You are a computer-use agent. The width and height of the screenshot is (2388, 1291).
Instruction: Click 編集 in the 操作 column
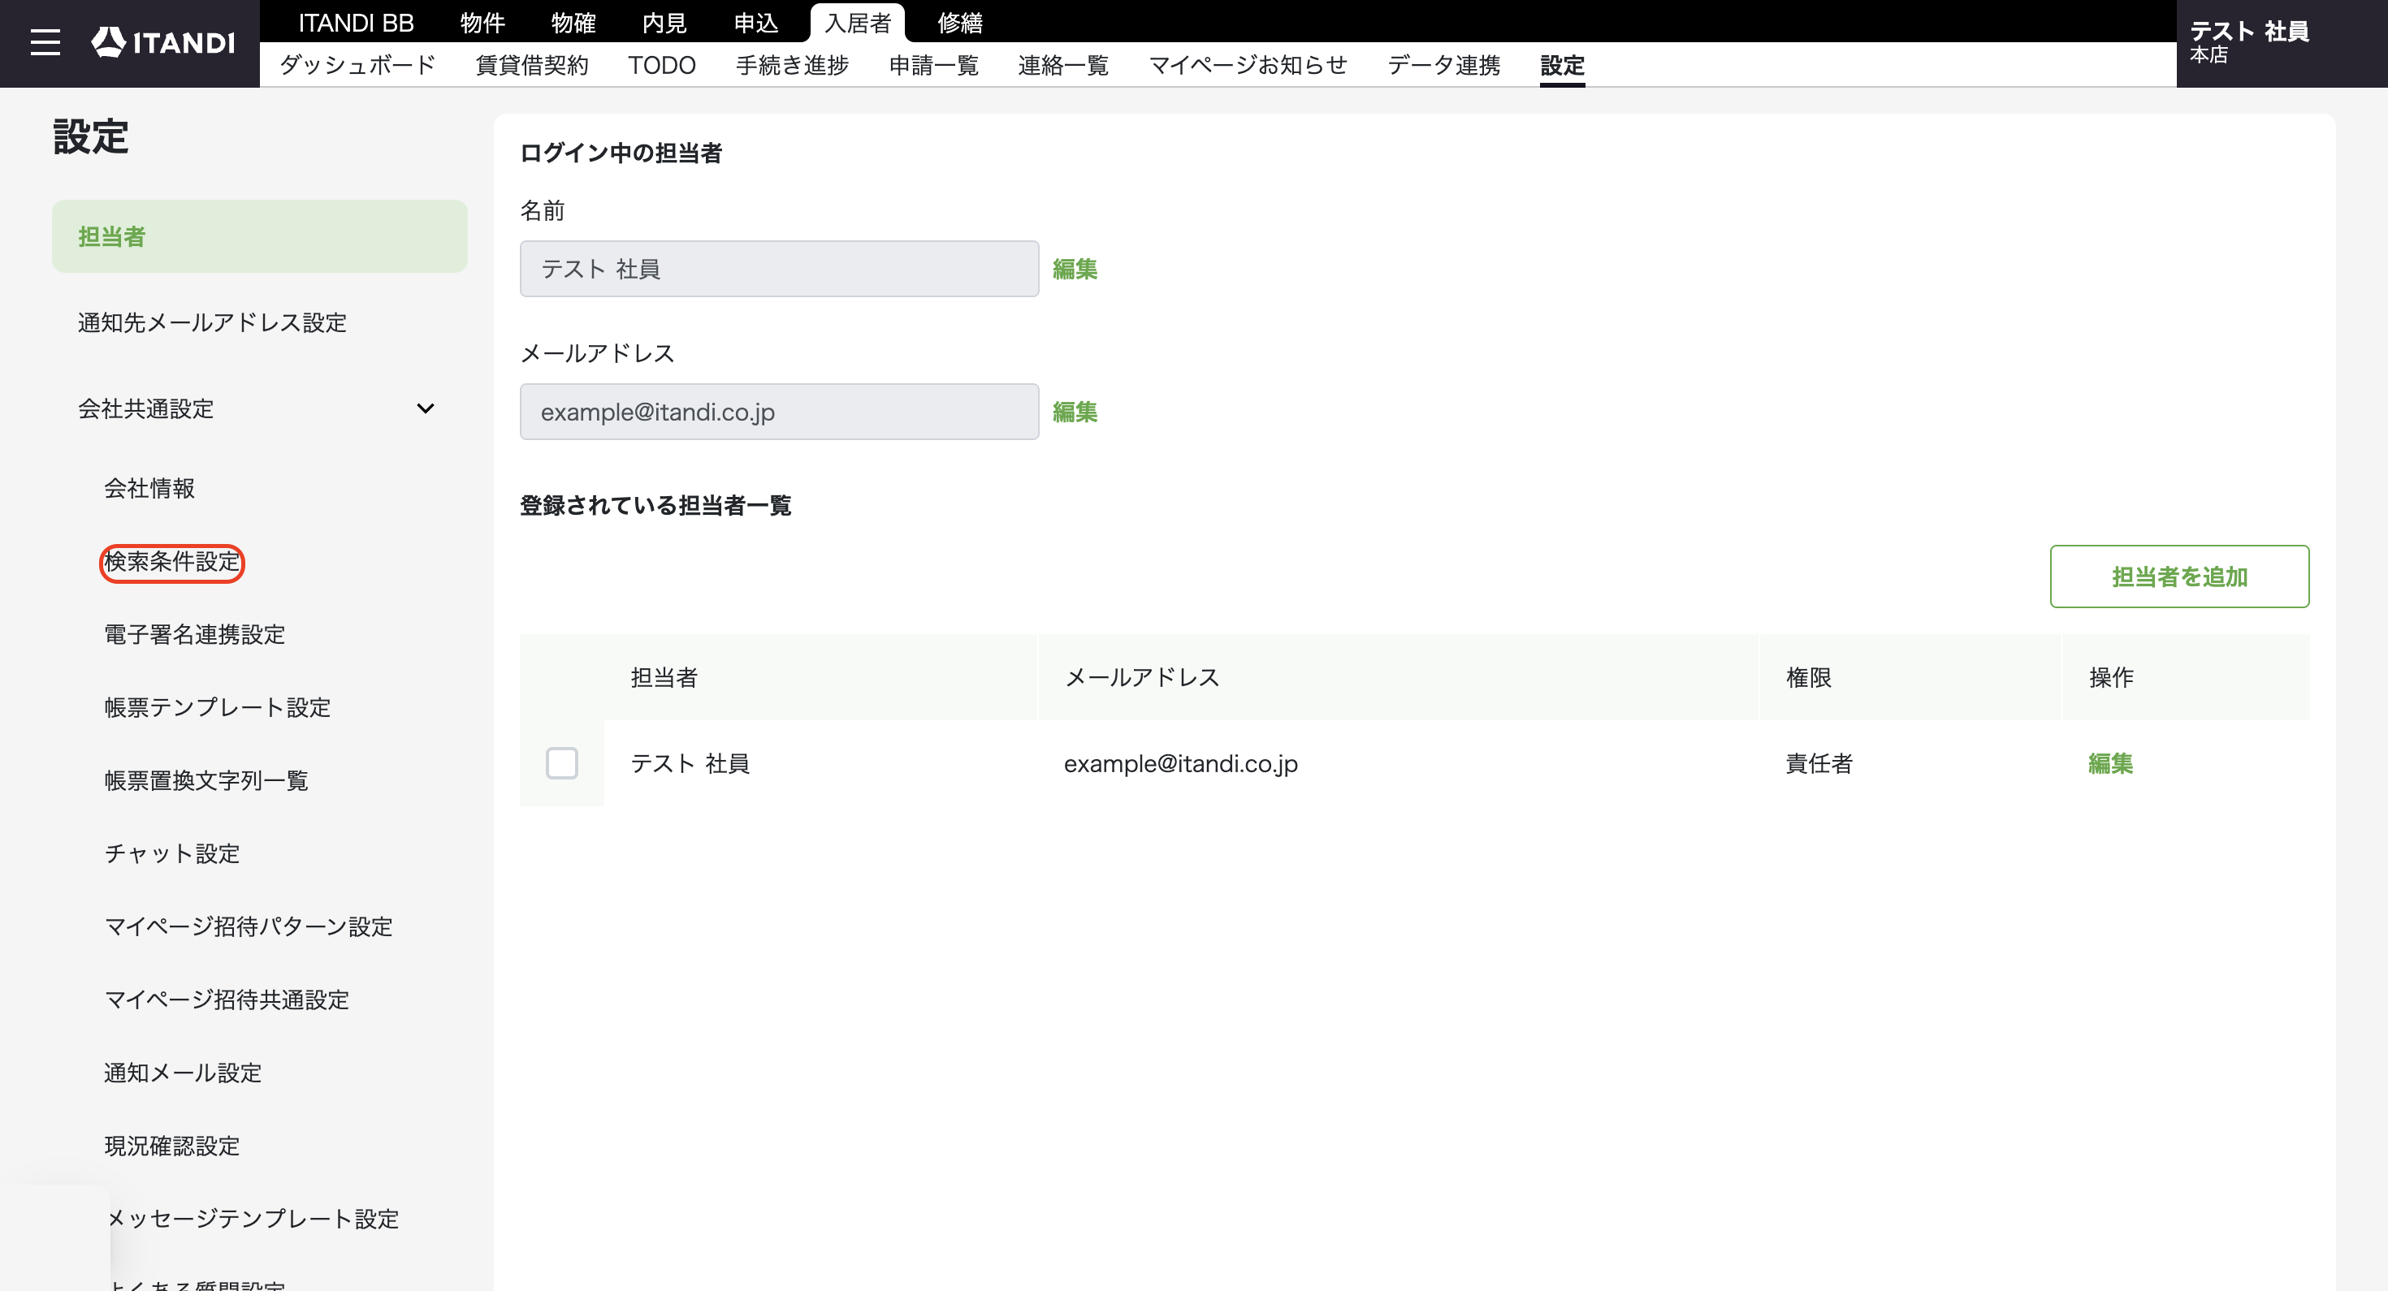tap(2111, 764)
